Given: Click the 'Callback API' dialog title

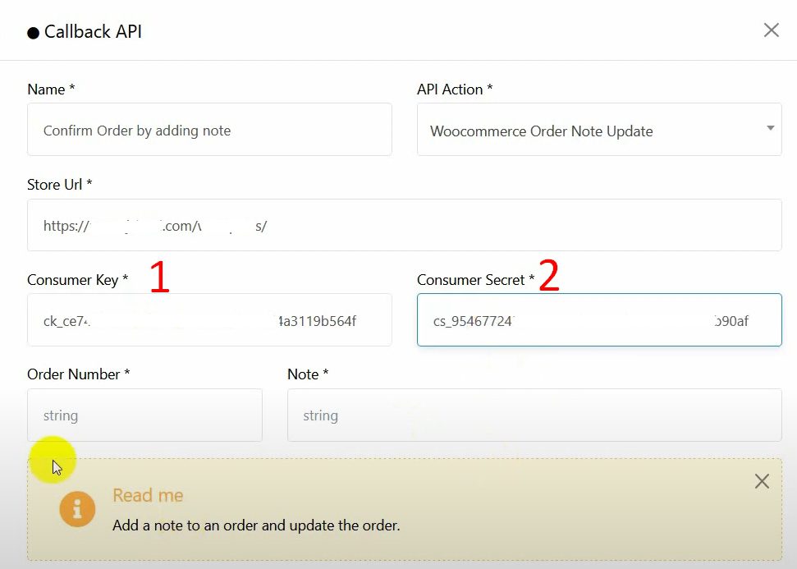Looking at the screenshot, I should click(93, 33).
